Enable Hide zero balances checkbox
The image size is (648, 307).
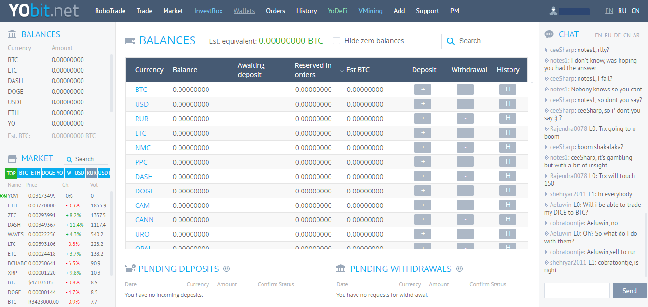point(337,41)
